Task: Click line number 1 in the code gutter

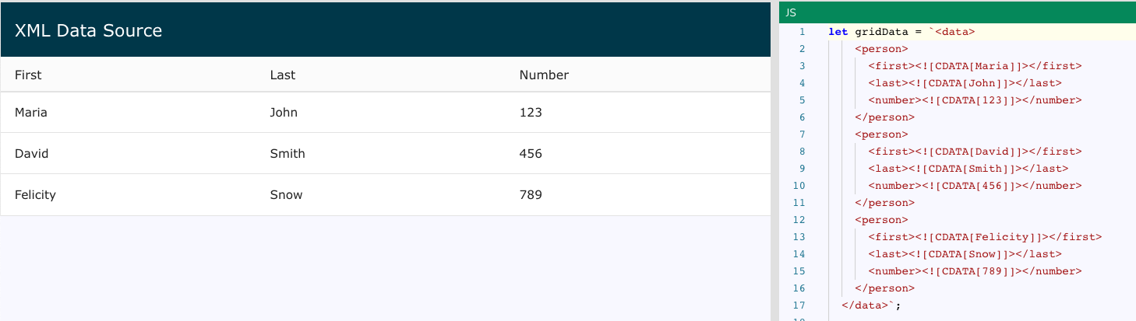Action: 802,32
